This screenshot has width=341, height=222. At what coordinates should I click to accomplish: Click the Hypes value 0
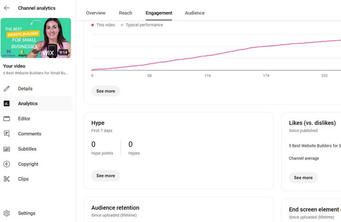[x=131, y=144]
